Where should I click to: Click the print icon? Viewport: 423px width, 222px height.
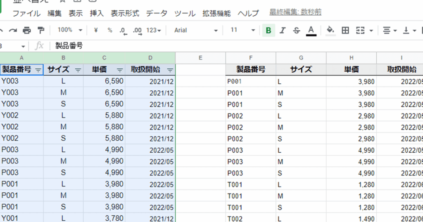pyautogui.click(x=27, y=30)
